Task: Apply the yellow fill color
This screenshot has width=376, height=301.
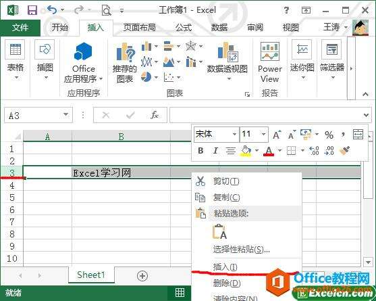Action: [x=246, y=151]
